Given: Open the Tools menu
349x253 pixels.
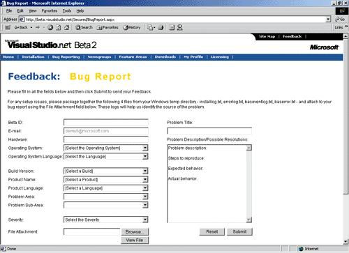Looking at the screenshot, I should 67,11.
